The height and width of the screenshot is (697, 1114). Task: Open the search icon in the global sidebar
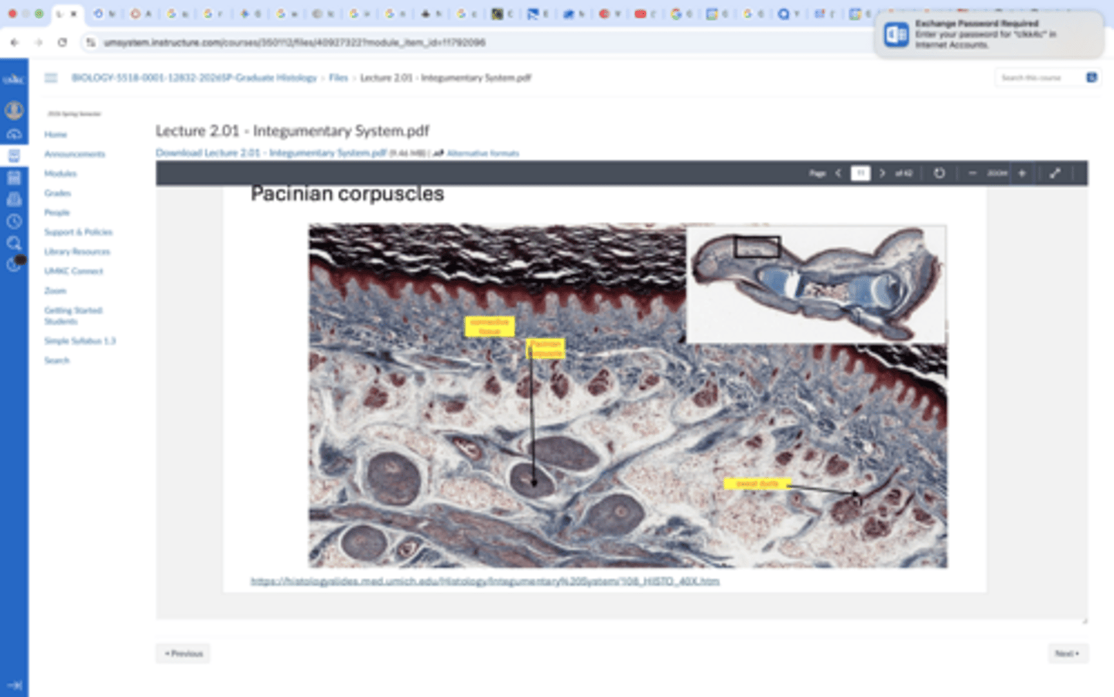14,243
